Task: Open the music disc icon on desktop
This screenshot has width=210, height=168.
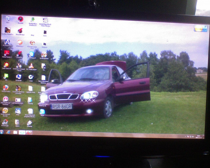Action: click(31, 78)
